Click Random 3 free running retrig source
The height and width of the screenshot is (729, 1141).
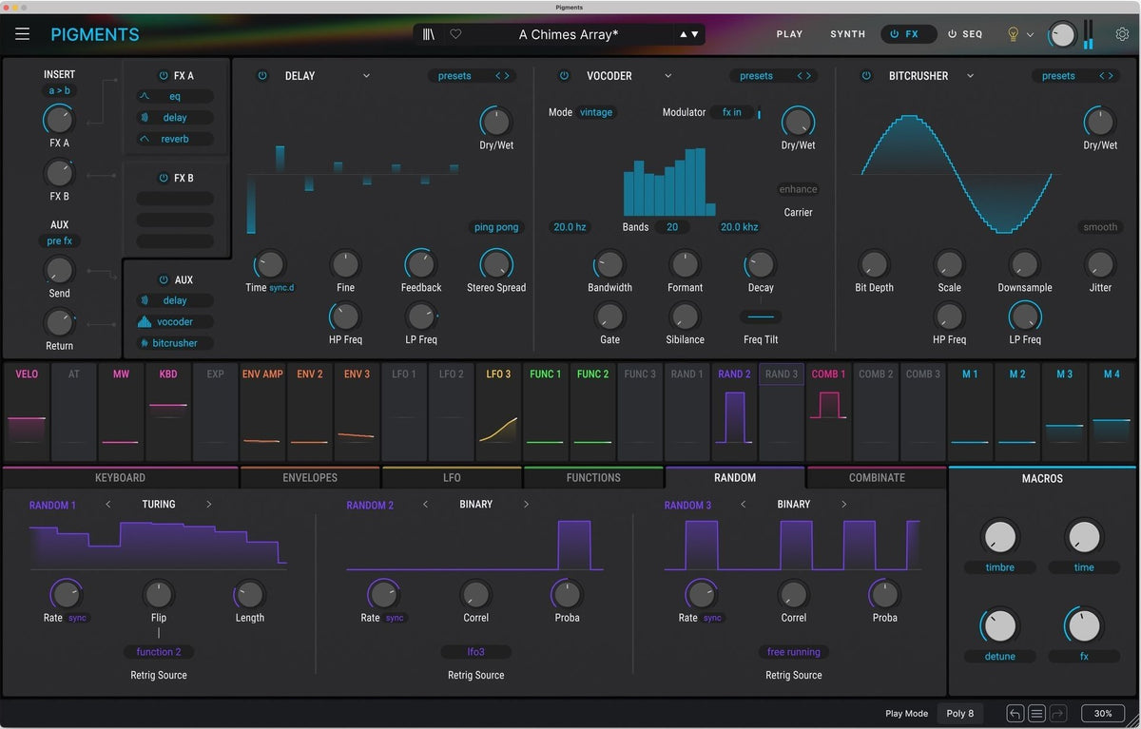click(x=794, y=652)
